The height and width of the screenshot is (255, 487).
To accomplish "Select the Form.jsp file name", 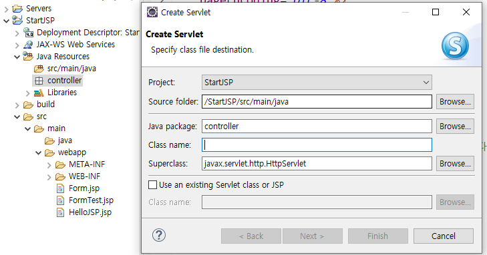I will [84, 188].
